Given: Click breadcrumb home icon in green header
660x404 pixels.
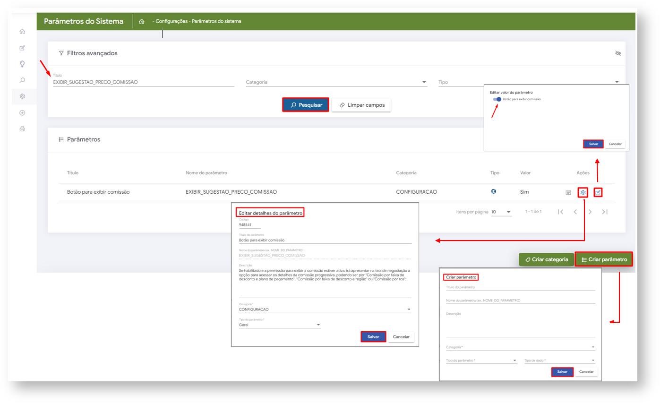Looking at the screenshot, I should [141, 22].
